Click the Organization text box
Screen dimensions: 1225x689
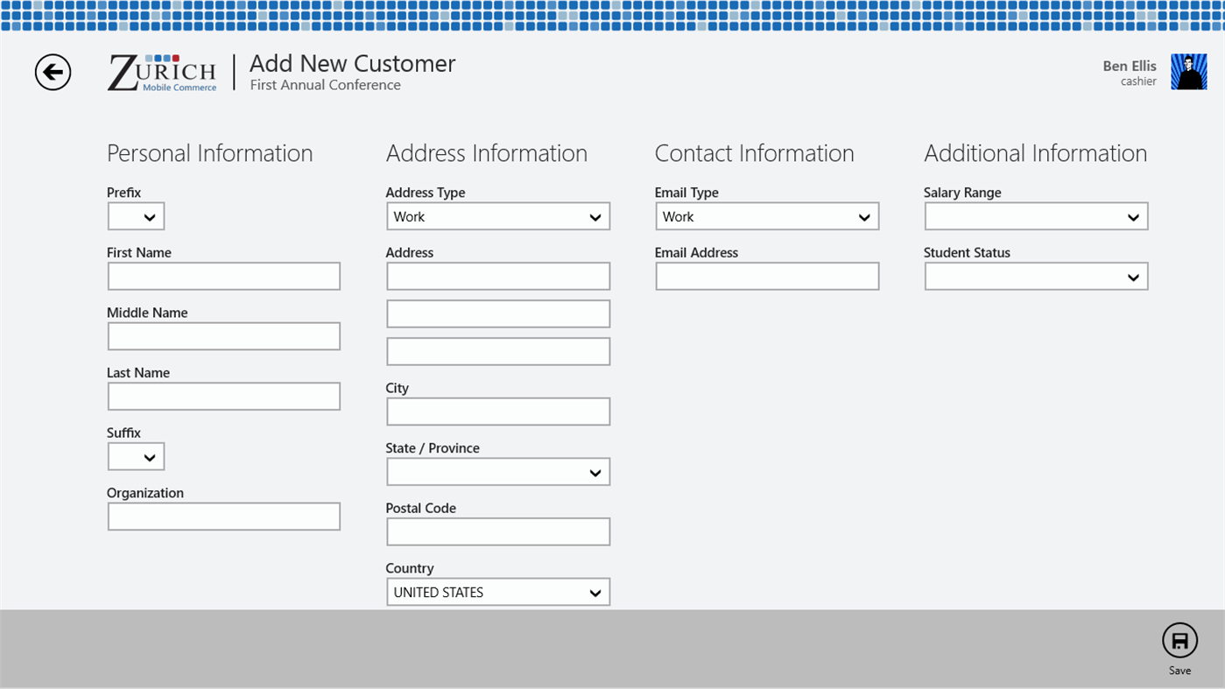[x=223, y=516]
